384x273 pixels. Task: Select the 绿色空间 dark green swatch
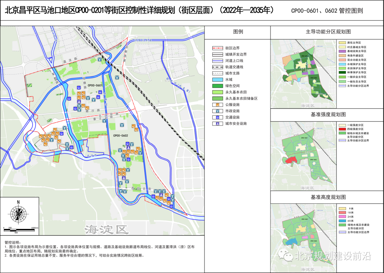(x=217, y=86)
